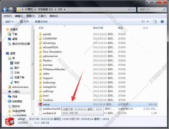Click the Back navigation arrow
This screenshot has height=129, width=169.
tap(5, 10)
